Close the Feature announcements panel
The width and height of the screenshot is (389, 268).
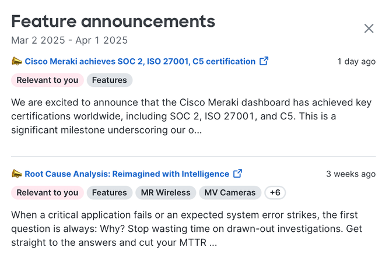tap(369, 29)
